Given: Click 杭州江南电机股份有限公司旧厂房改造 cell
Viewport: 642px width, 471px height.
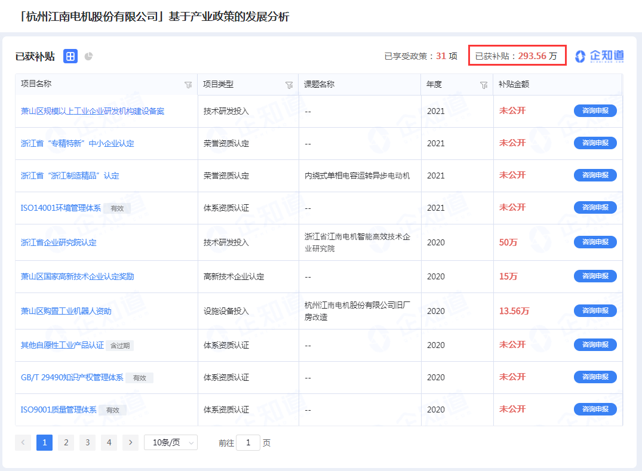Looking at the screenshot, I should (x=358, y=311).
